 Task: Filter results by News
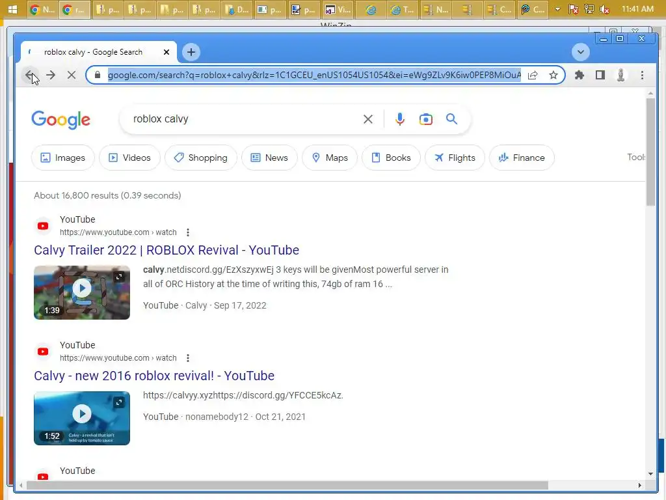coord(269,158)
